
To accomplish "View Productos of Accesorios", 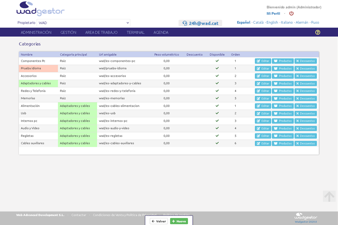I will coord(283,76).
